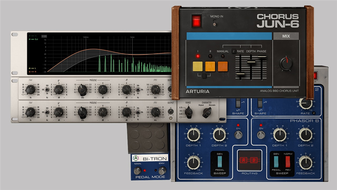Flip Phasor B GEN/PEDAL sweep rocker
This screenshot has width=337, height=190.
pyautogui.click(x=276, y=162)
